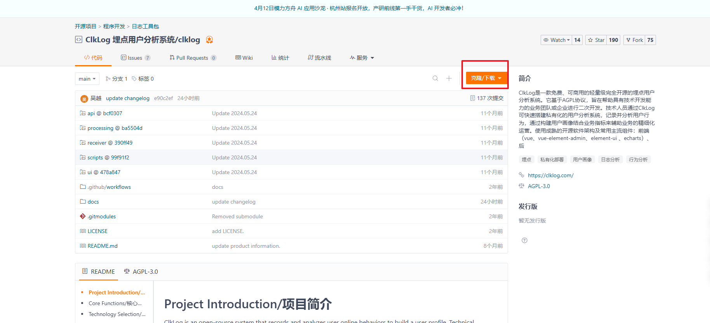Jump to Technology Selection in README outline
Image resolution: width=710 pixels, height=323 pixels.
pos(117,314)
